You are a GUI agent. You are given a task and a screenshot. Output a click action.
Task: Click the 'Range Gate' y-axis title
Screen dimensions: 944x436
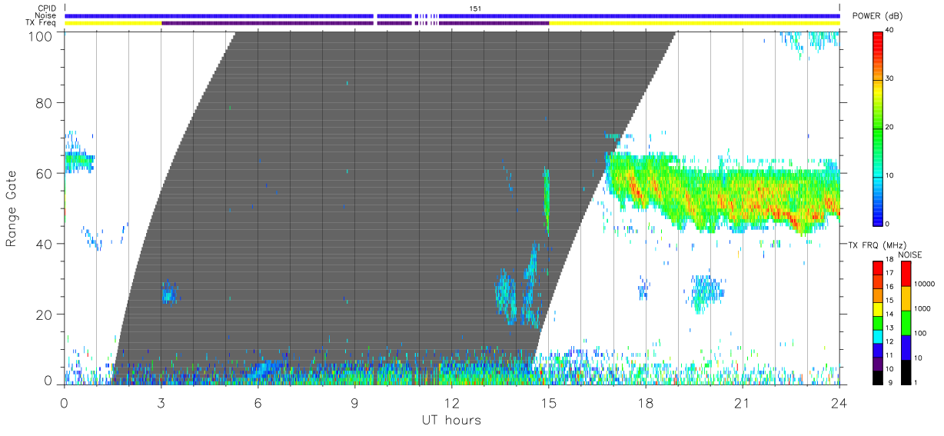[12, 209]
